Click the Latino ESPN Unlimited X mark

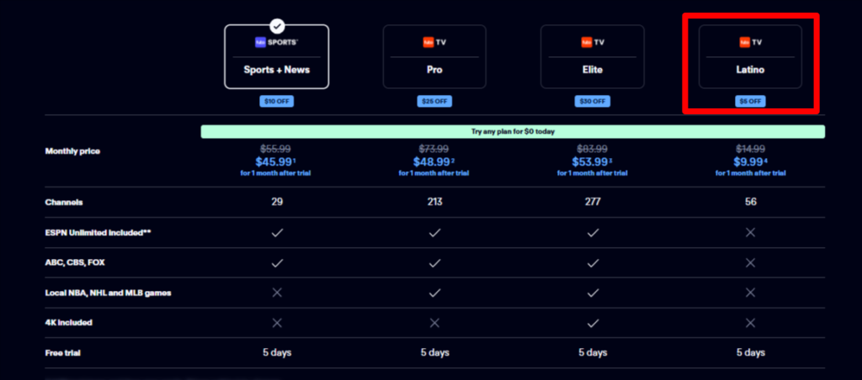click(x=750, y=232)
